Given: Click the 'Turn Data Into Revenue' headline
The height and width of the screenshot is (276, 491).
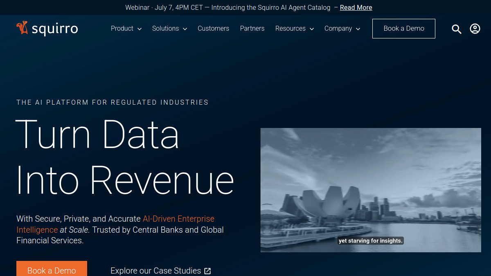Looking at the screenshot, I should (125, 157).
